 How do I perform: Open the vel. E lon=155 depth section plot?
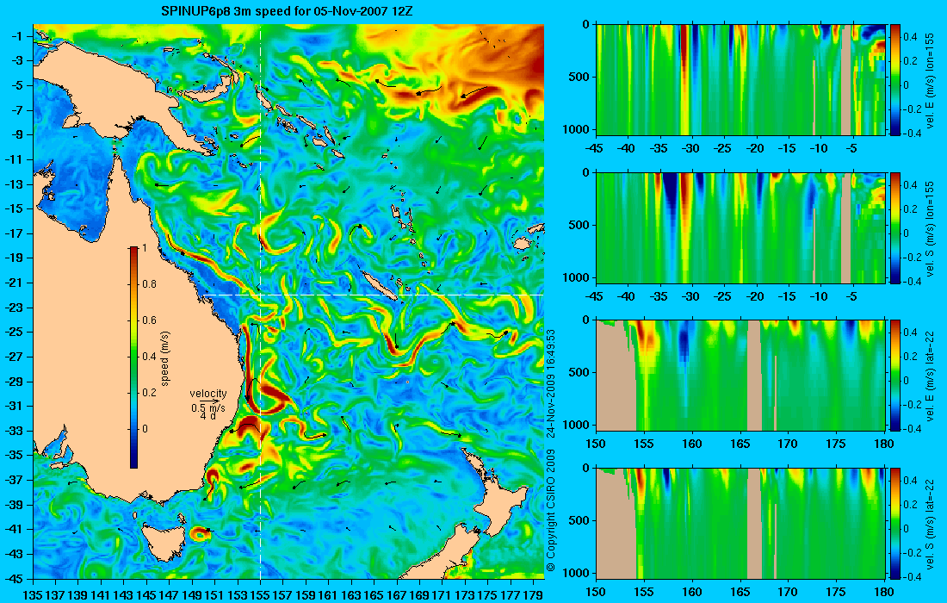(x=740, y=80)
